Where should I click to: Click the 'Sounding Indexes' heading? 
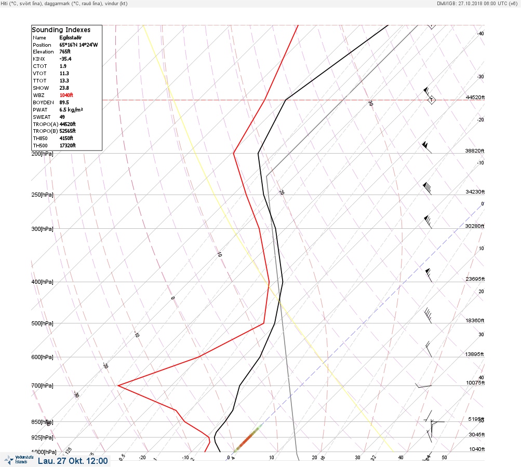[x=61, y=30]
